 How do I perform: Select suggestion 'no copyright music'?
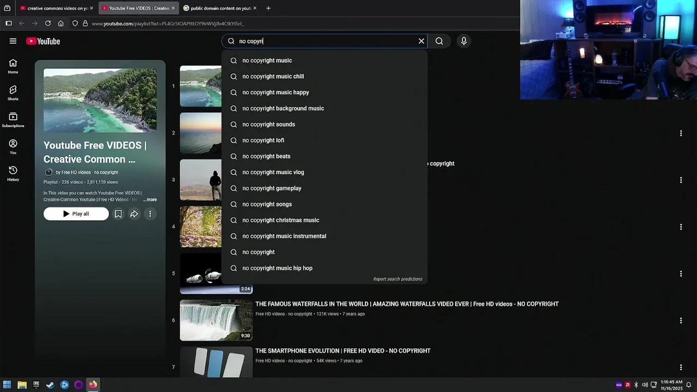click(x=325, y=60)
